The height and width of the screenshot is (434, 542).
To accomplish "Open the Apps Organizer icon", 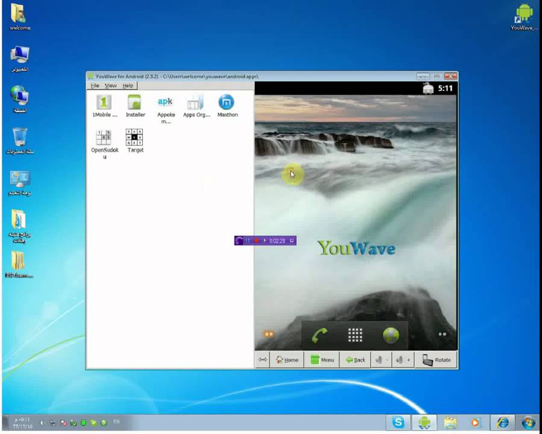I will point(196,106).
